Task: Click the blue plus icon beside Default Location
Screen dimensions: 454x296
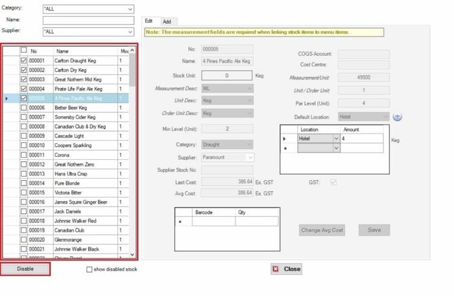Action: pos(397,117)
